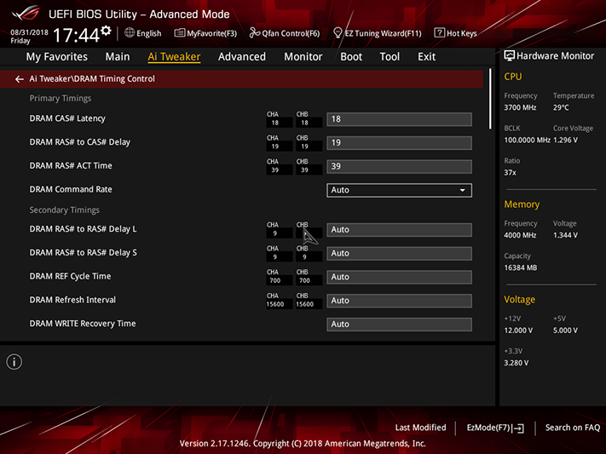Click the Hot Keys question mark icon

pos(439,33)
